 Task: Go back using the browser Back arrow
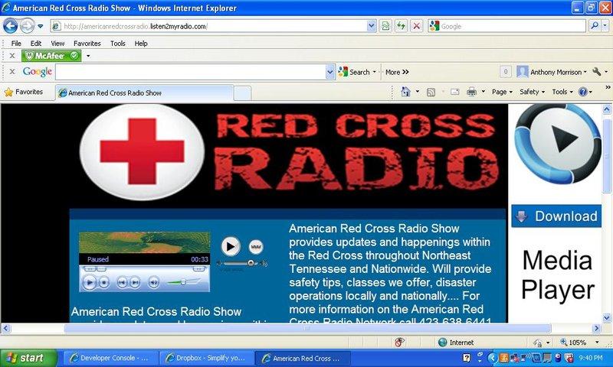tap(10, 26)
